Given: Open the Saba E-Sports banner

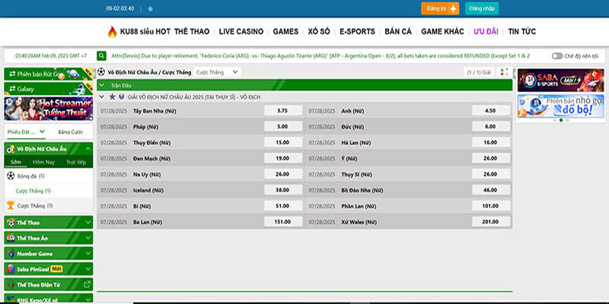Looking at the screenshot, I should click(549, 81).
